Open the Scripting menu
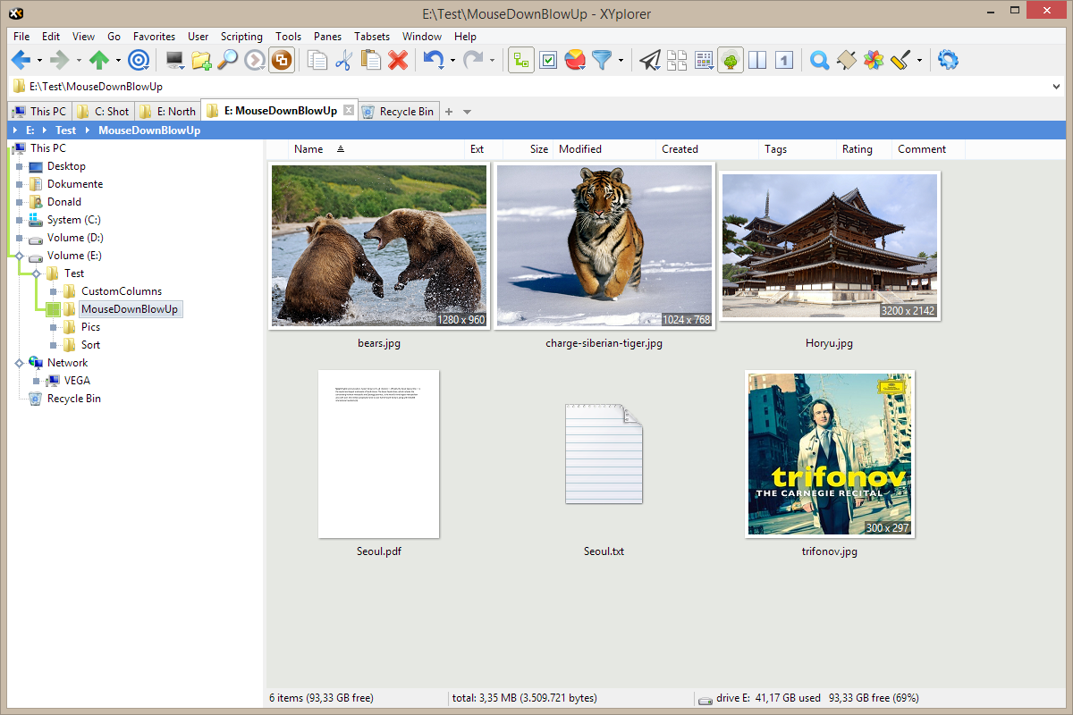Image resolution: width=1073 pixels, height=715 pixels. pos(241,37)
